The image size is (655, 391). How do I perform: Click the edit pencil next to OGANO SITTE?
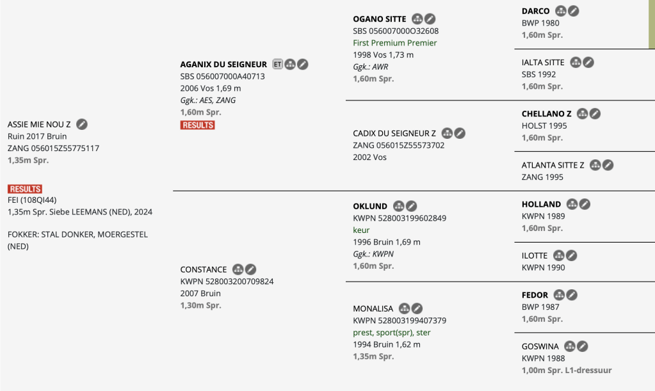430,19
